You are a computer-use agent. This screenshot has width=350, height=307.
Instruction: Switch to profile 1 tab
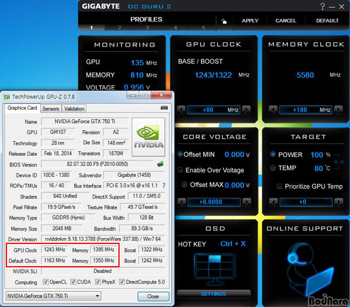[x=92, y=27]
